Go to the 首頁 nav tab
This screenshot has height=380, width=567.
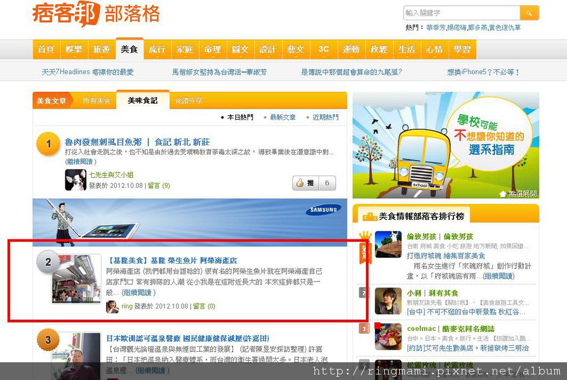[47, 49]
